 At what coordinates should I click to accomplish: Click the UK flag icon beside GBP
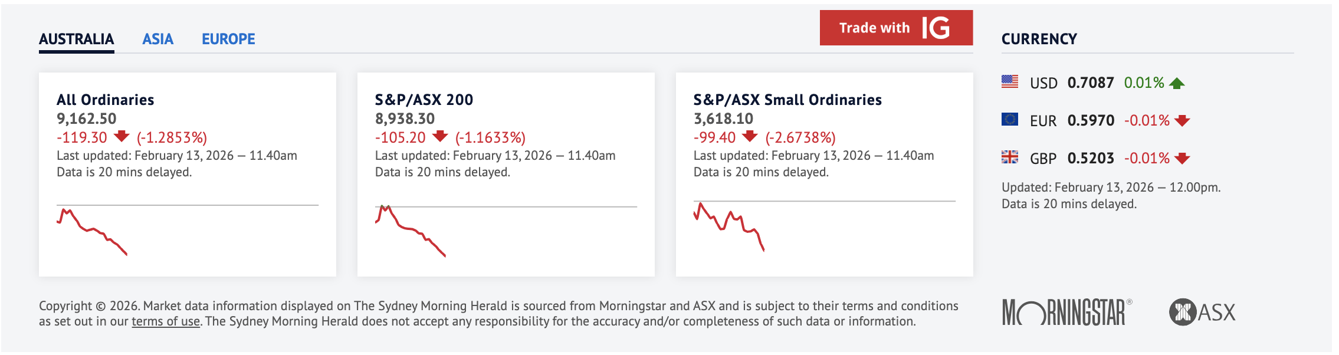1009,157
